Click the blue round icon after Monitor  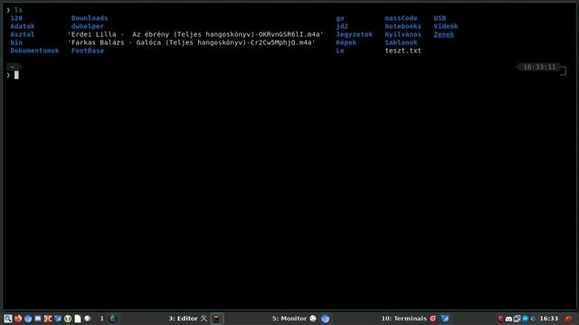(325, 319)
